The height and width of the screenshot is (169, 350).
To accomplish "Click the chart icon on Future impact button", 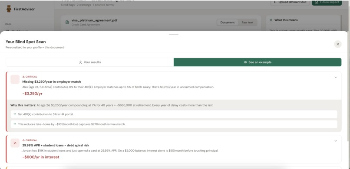I will [x=317, y=2].
